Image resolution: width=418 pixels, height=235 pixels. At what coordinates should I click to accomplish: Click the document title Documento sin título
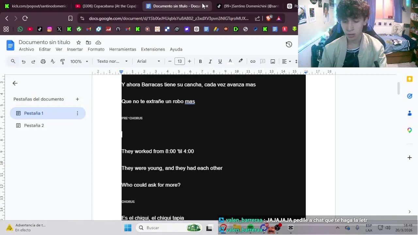pyautogui.click(x=44, y=42)
